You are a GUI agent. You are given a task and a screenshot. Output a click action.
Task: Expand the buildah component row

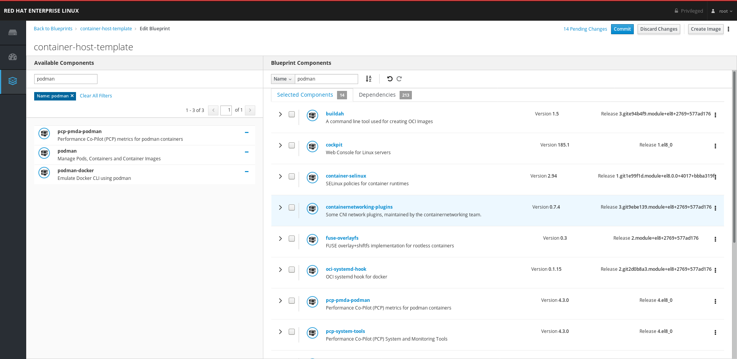280,114
